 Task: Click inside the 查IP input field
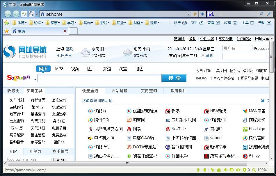(29, 160)
